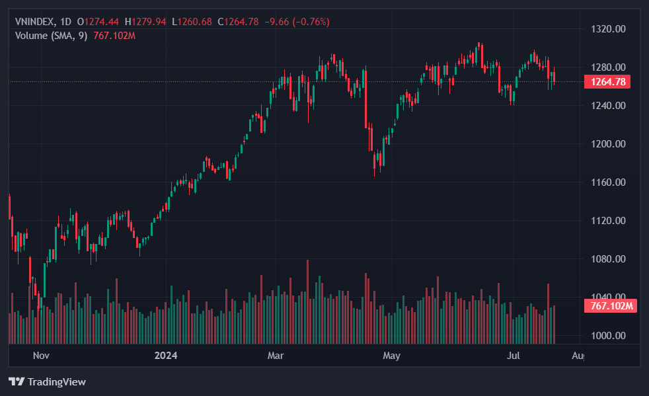Click the Mar label on time axis
This screenshot has width=649, height=396.
point(276,356)
